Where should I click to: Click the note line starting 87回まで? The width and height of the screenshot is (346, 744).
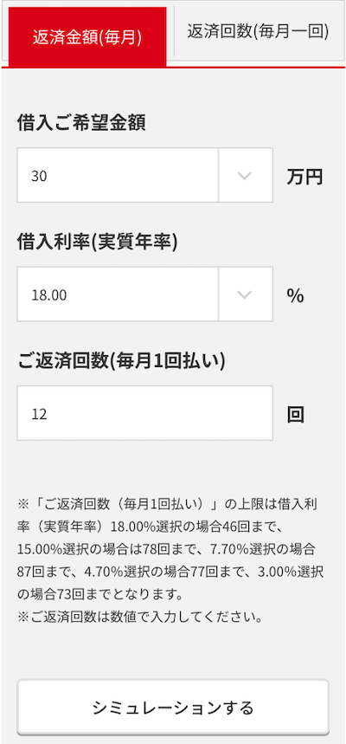click(x=170, y=572)
